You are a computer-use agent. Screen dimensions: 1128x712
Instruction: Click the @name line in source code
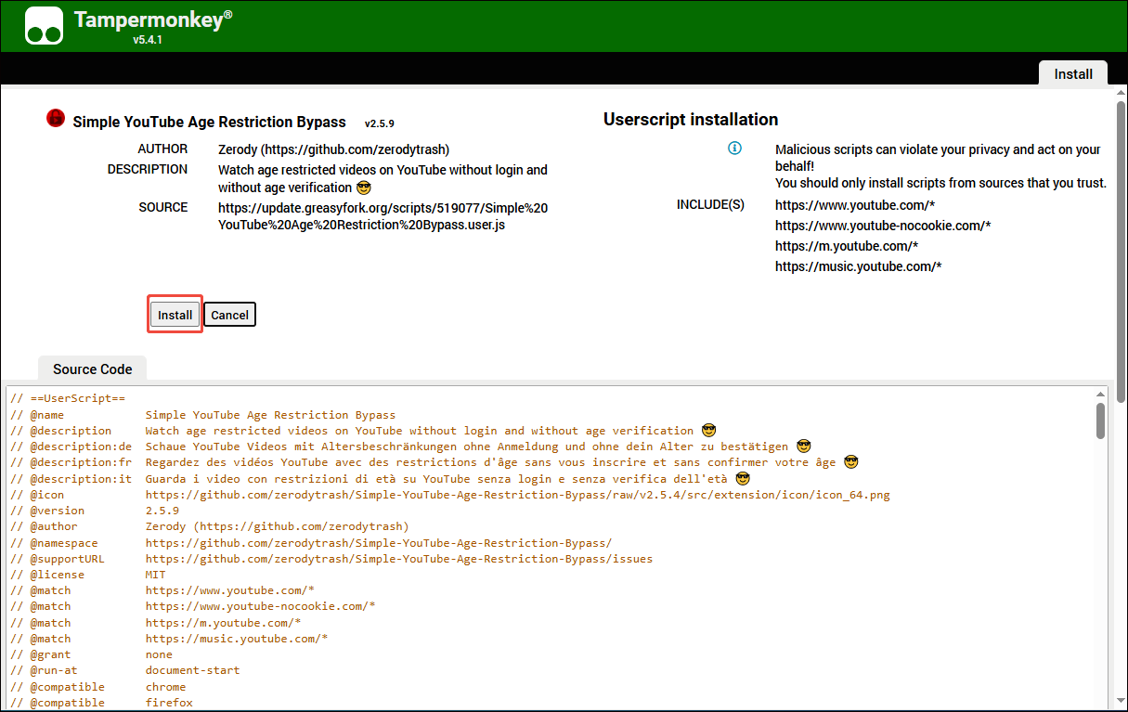pyautogui.click(x=203, y=415)
